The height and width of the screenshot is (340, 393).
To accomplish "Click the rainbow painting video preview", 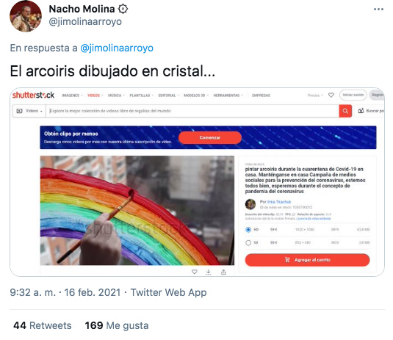I will pyautogui.click(x=137, y=211).
